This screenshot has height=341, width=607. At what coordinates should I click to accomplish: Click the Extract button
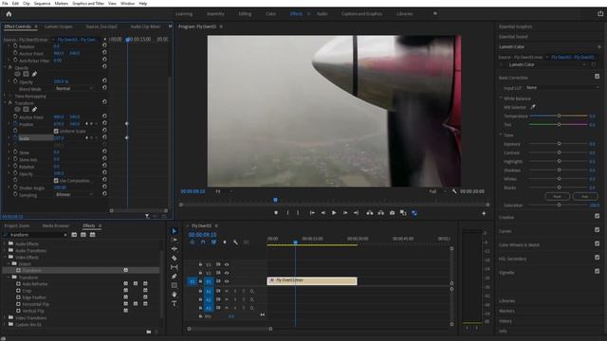point(381,212)
